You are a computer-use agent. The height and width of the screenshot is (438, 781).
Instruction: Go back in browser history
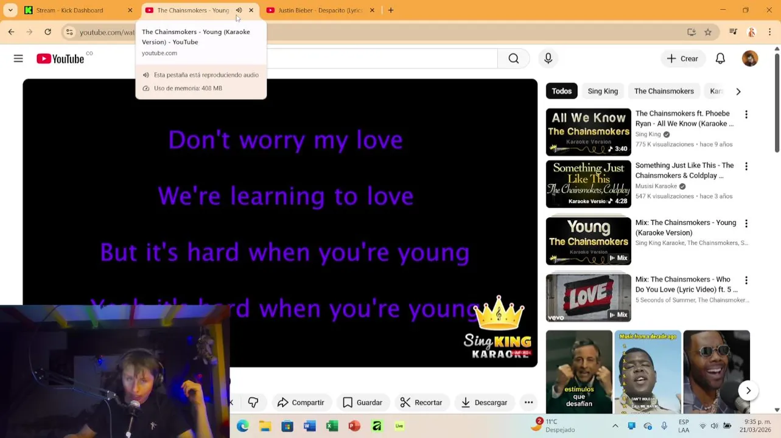point(11,32)
